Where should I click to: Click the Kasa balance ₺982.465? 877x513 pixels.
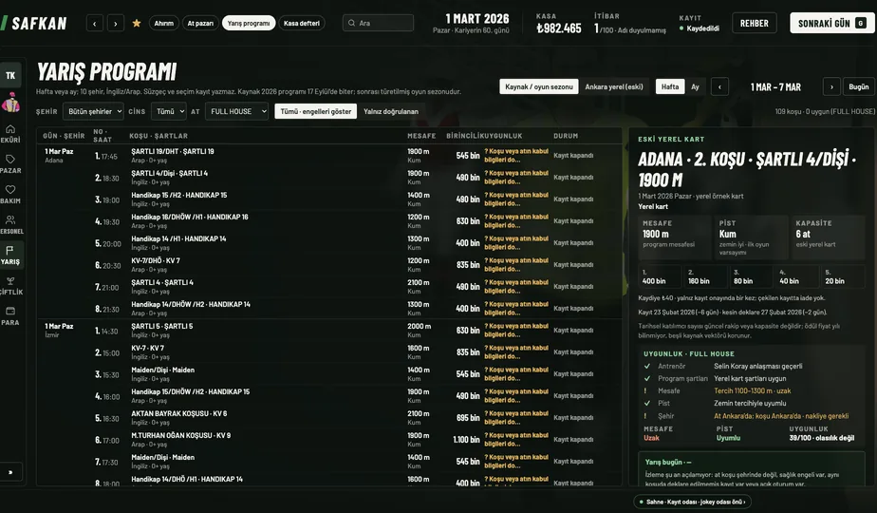(559, 28)
